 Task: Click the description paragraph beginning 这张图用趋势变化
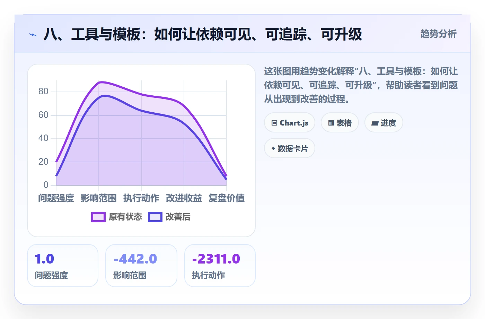(361, 85)
